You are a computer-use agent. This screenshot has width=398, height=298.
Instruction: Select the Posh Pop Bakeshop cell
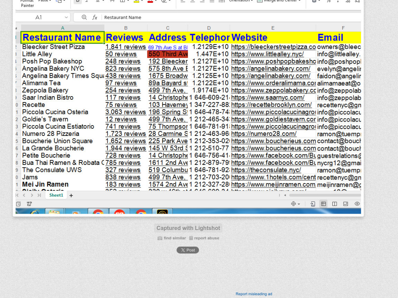click(x=62, y=61)
